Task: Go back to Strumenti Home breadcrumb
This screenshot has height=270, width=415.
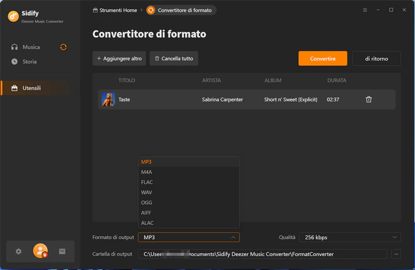Action: click(x=115, y=10)
